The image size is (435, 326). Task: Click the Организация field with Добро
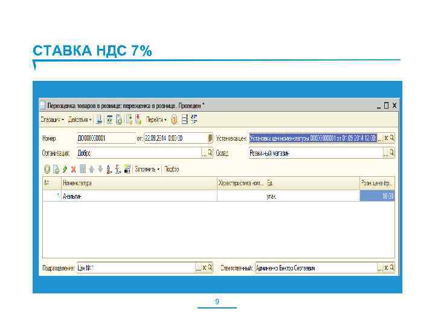click(139, 153)
